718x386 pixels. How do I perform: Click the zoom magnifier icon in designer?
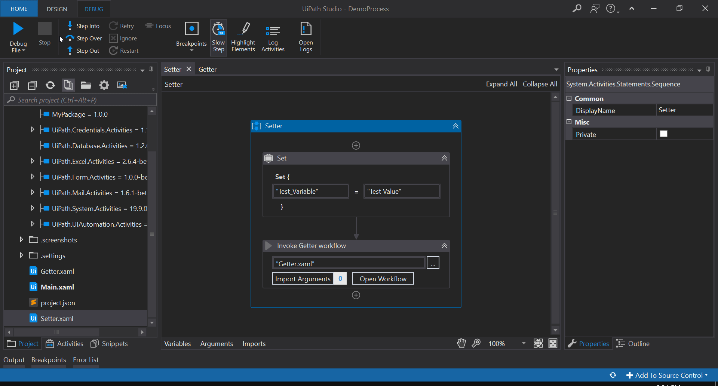[x=476, y=343]
